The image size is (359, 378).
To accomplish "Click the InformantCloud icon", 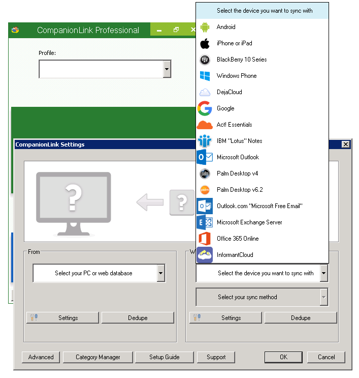I will pos(205,255).
